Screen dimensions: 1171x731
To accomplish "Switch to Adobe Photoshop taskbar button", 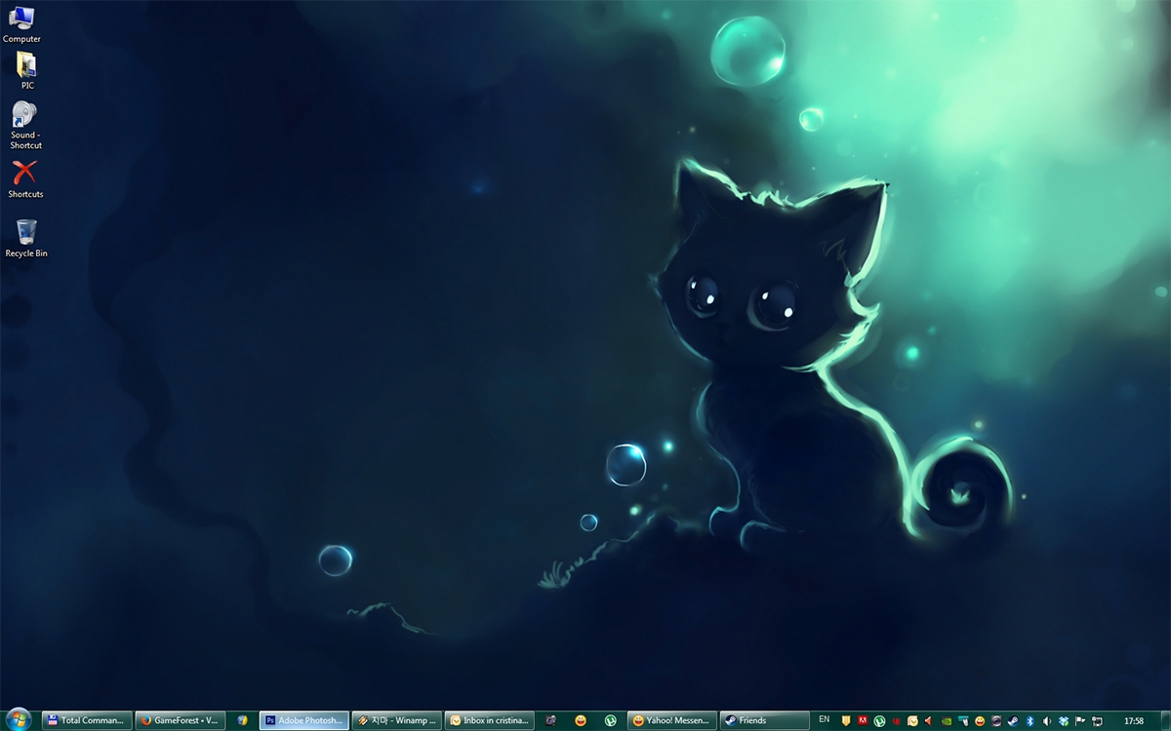I will 304,720.
